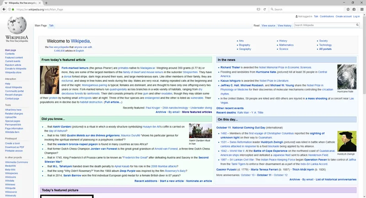Click Other recent events link
366x198 pixels.
click(230, 108)
